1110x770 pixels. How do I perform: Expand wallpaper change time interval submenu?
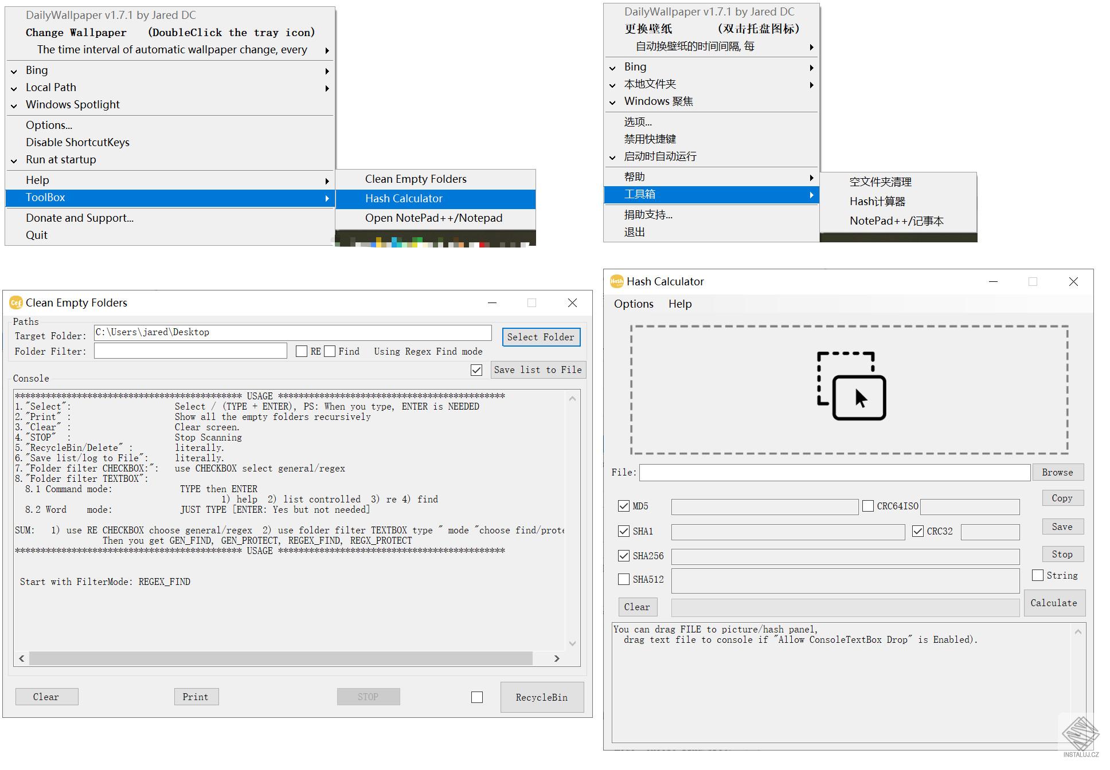(327, 50)
